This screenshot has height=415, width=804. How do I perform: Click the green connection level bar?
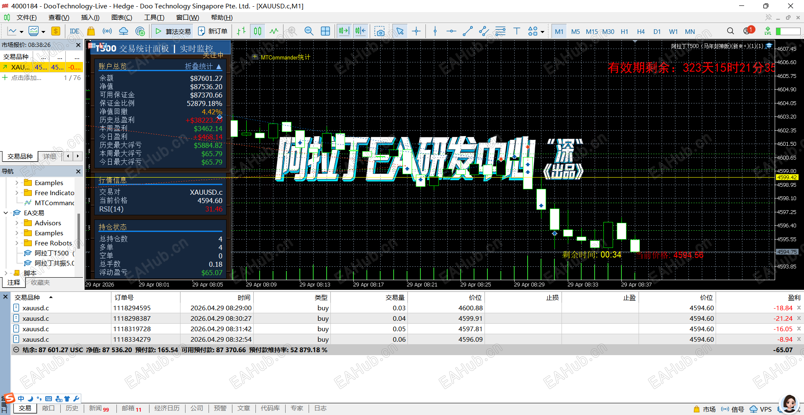point(788,31)
